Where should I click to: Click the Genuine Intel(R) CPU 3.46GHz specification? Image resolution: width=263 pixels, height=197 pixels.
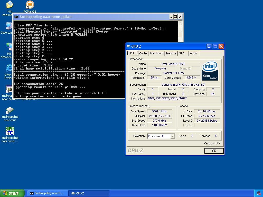click(183, 85)
